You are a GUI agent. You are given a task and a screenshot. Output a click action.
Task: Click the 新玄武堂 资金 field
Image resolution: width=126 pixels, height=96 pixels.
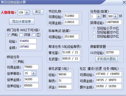(x=65, y=87)
